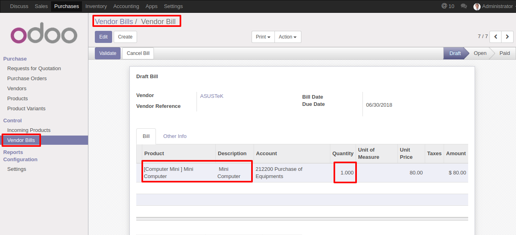Click the Reports sidebar section heading
516x235 pixels.
(13, 152)
